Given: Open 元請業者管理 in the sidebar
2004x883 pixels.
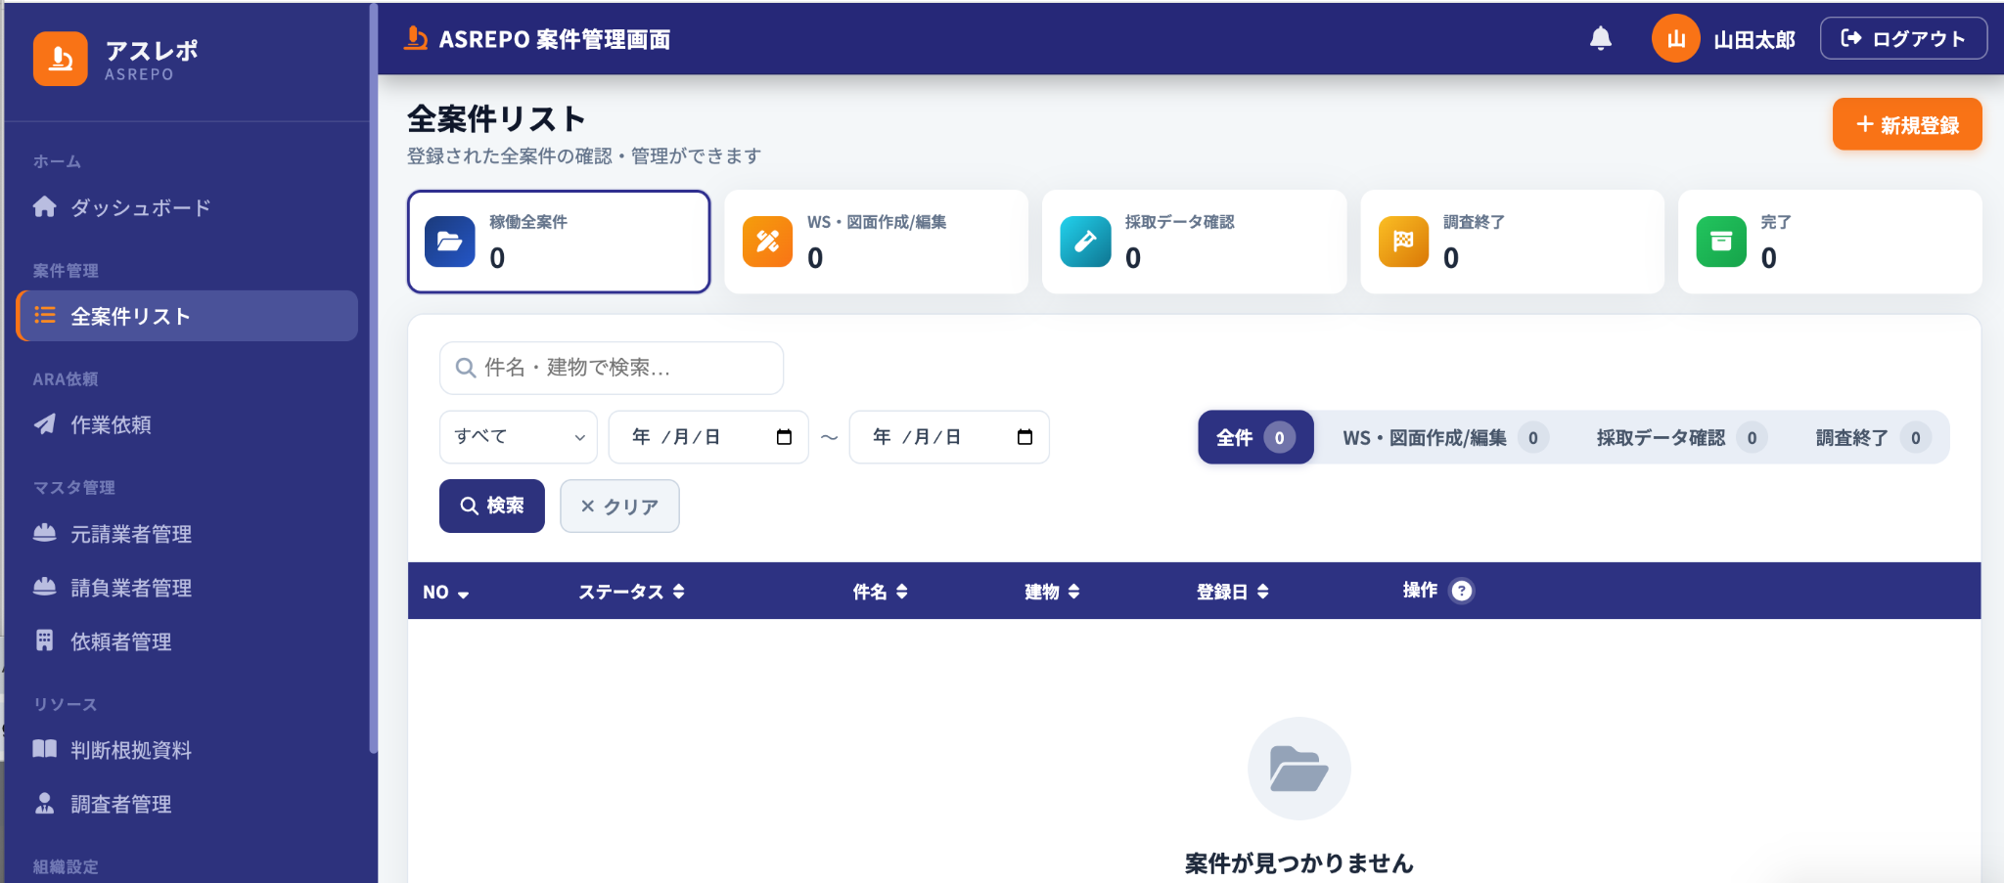Looking at the screenshot, I should (x=186, y=534).
